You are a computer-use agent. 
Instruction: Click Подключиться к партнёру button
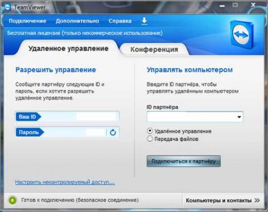[x=184, y=161]
